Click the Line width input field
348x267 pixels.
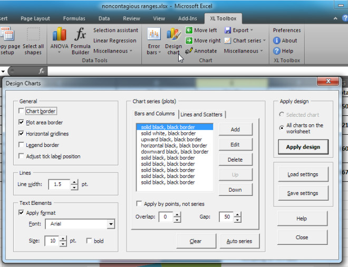(x=59, y=184)
